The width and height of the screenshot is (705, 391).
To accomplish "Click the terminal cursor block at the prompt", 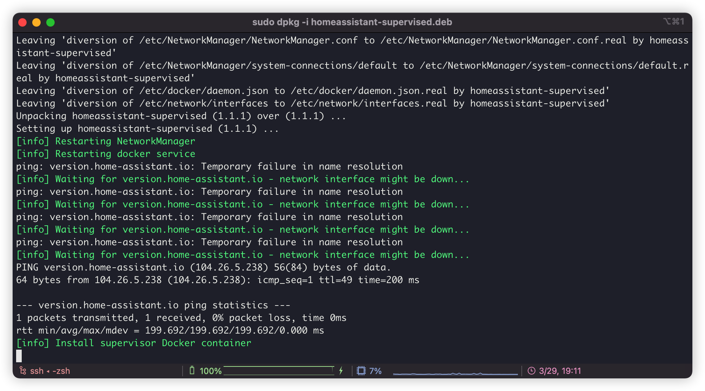I will [19, 356].
